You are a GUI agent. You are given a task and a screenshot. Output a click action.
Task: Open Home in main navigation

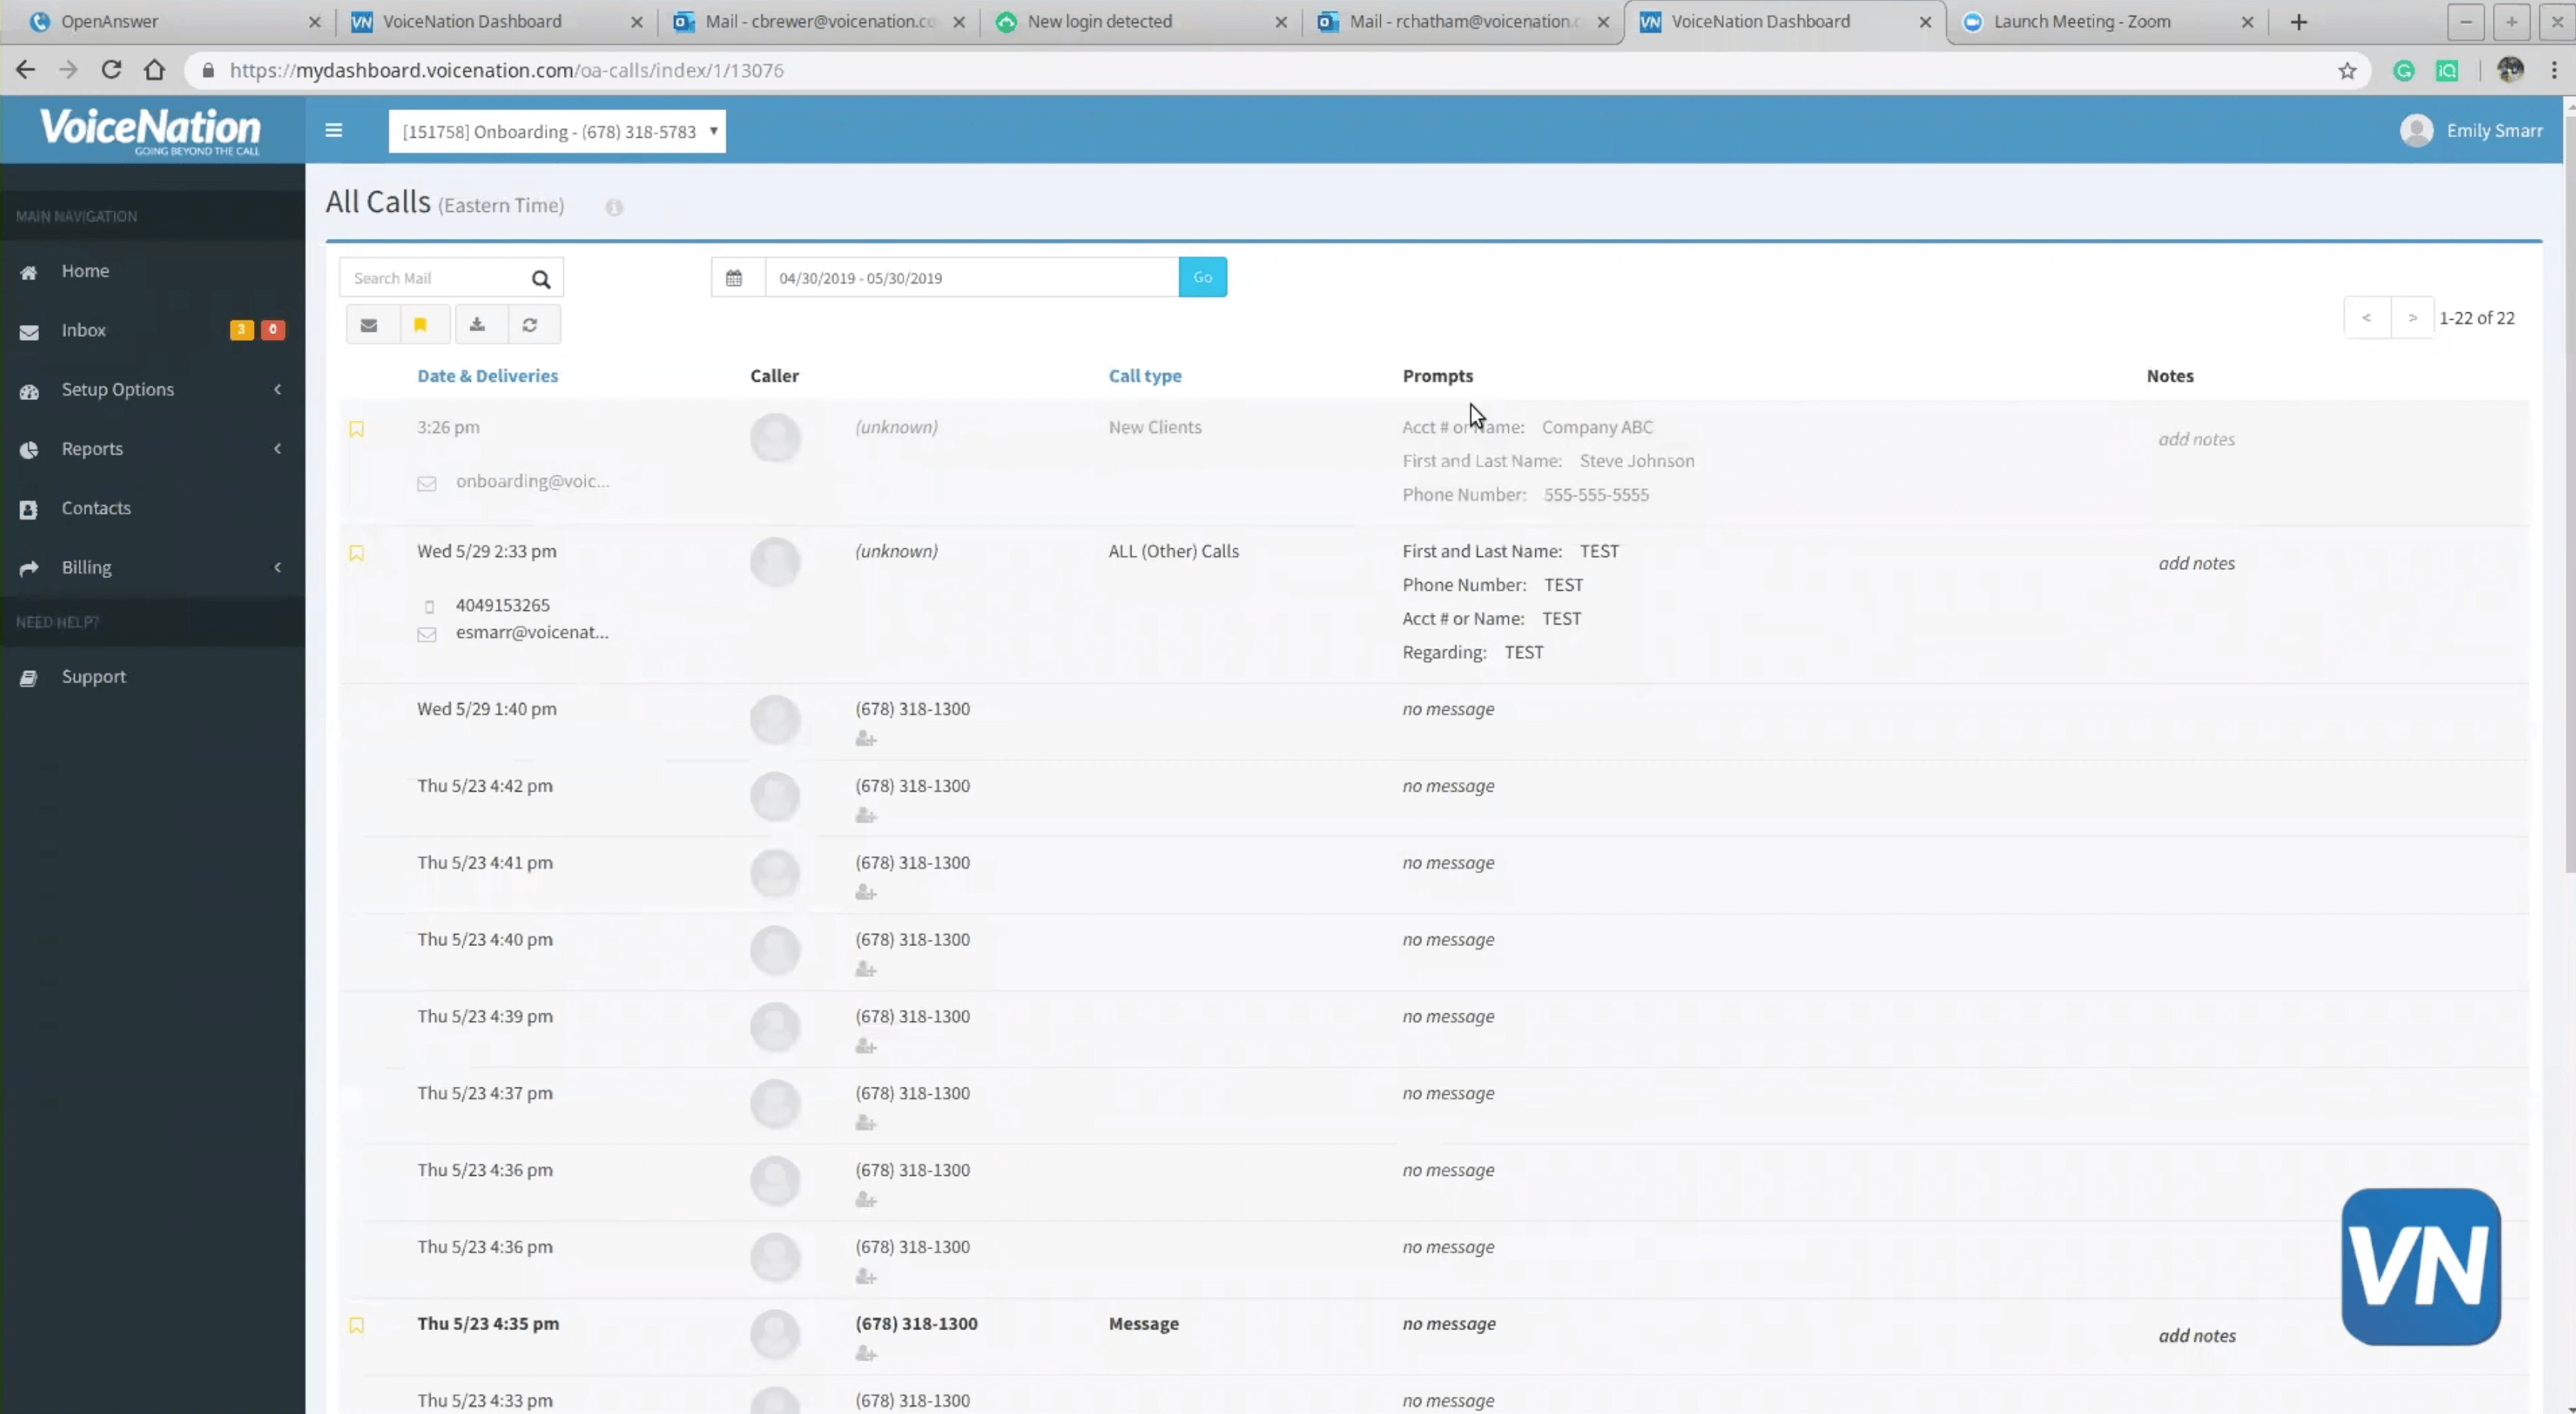tap(152, 271)
